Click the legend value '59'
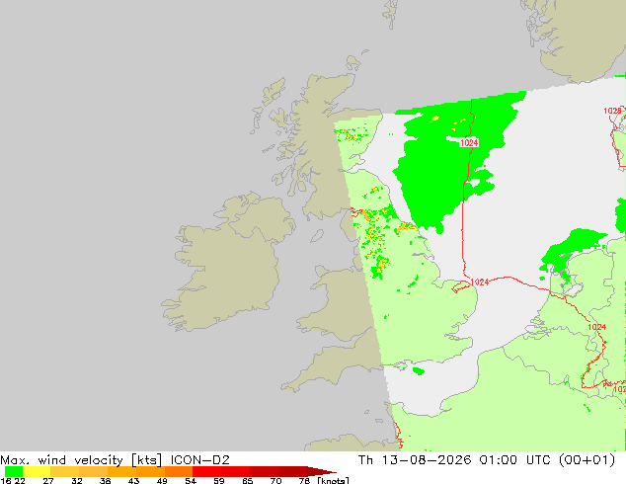The width and height of the screenshot is (626, 484). pyautogui.click(x=219, y=481)
